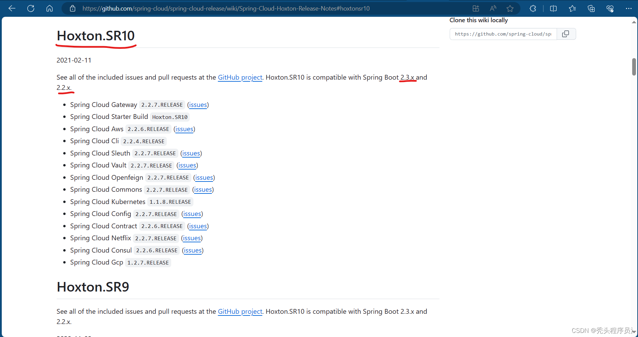Open issues link for Spring Cloud Config

[x=192, y=214]
